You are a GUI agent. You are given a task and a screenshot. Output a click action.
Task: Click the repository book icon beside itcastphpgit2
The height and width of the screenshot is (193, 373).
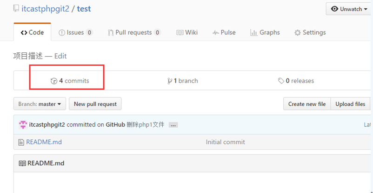click(16, 9)
